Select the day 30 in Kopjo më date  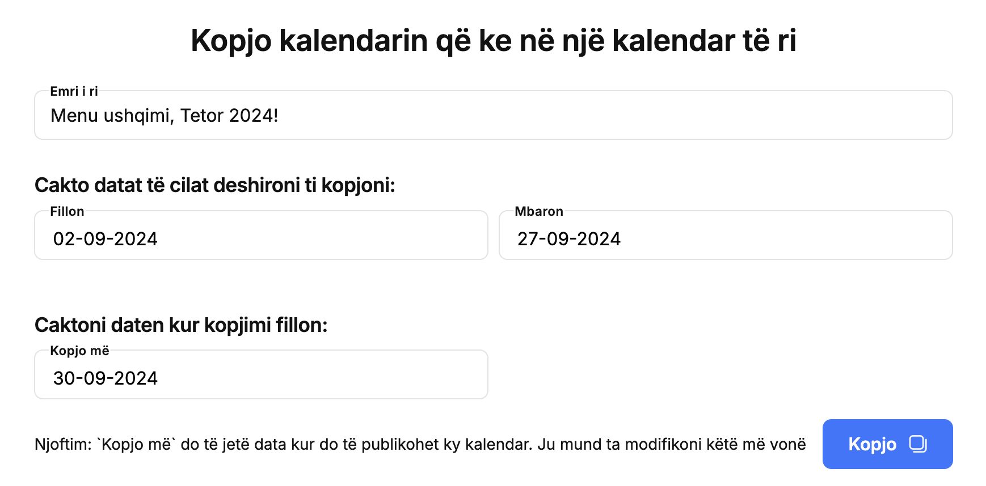[x=64, y=378]
